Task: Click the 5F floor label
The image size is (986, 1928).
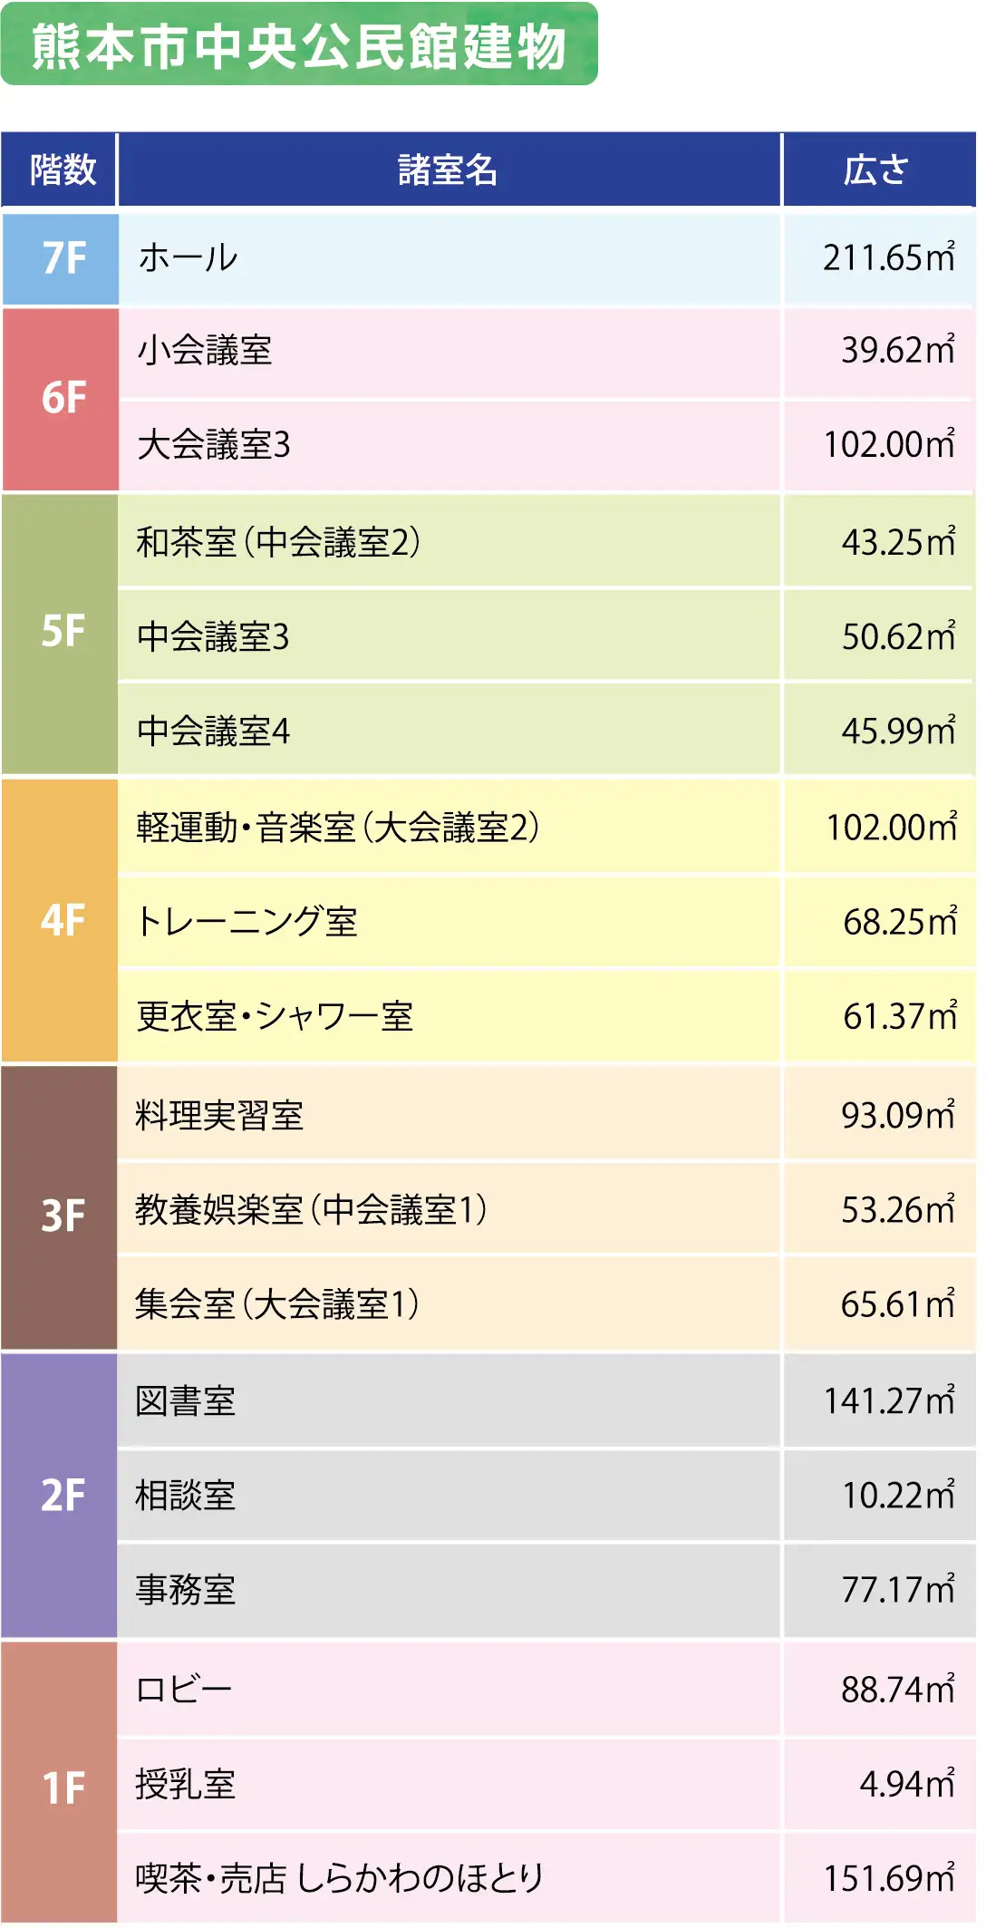Action: click(x=62, y=632)
